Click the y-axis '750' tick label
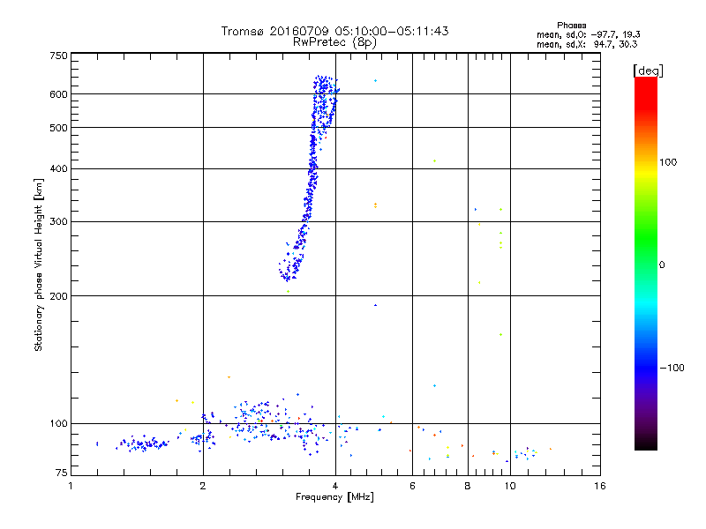Viewport: 706px width, 529px height. [58, 56]
